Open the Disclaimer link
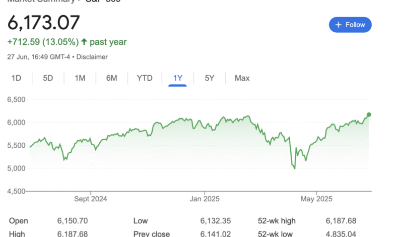 pos(92,57)
